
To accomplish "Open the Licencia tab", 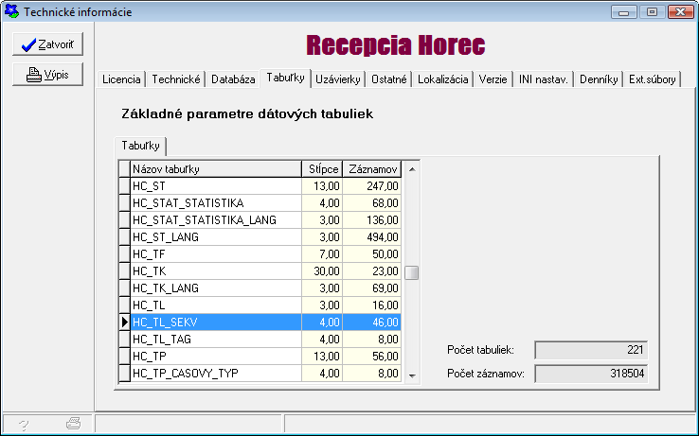I will [x=121, y=79].
